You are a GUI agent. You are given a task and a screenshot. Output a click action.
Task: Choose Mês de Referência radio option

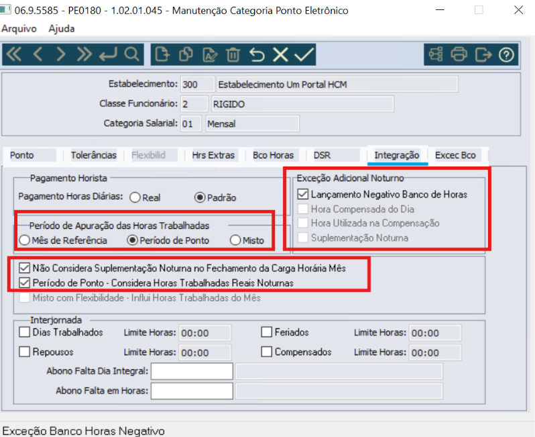[25, 240]
